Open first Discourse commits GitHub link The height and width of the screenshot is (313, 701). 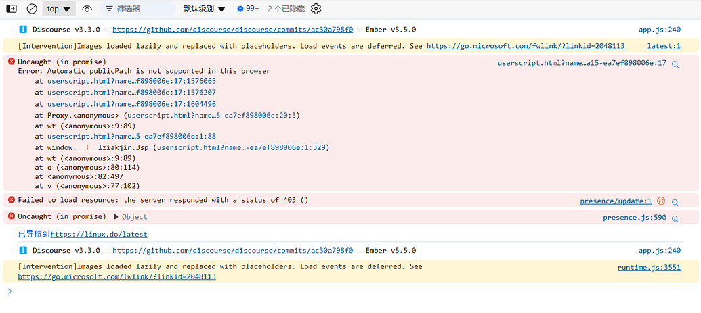click(232, 30)
